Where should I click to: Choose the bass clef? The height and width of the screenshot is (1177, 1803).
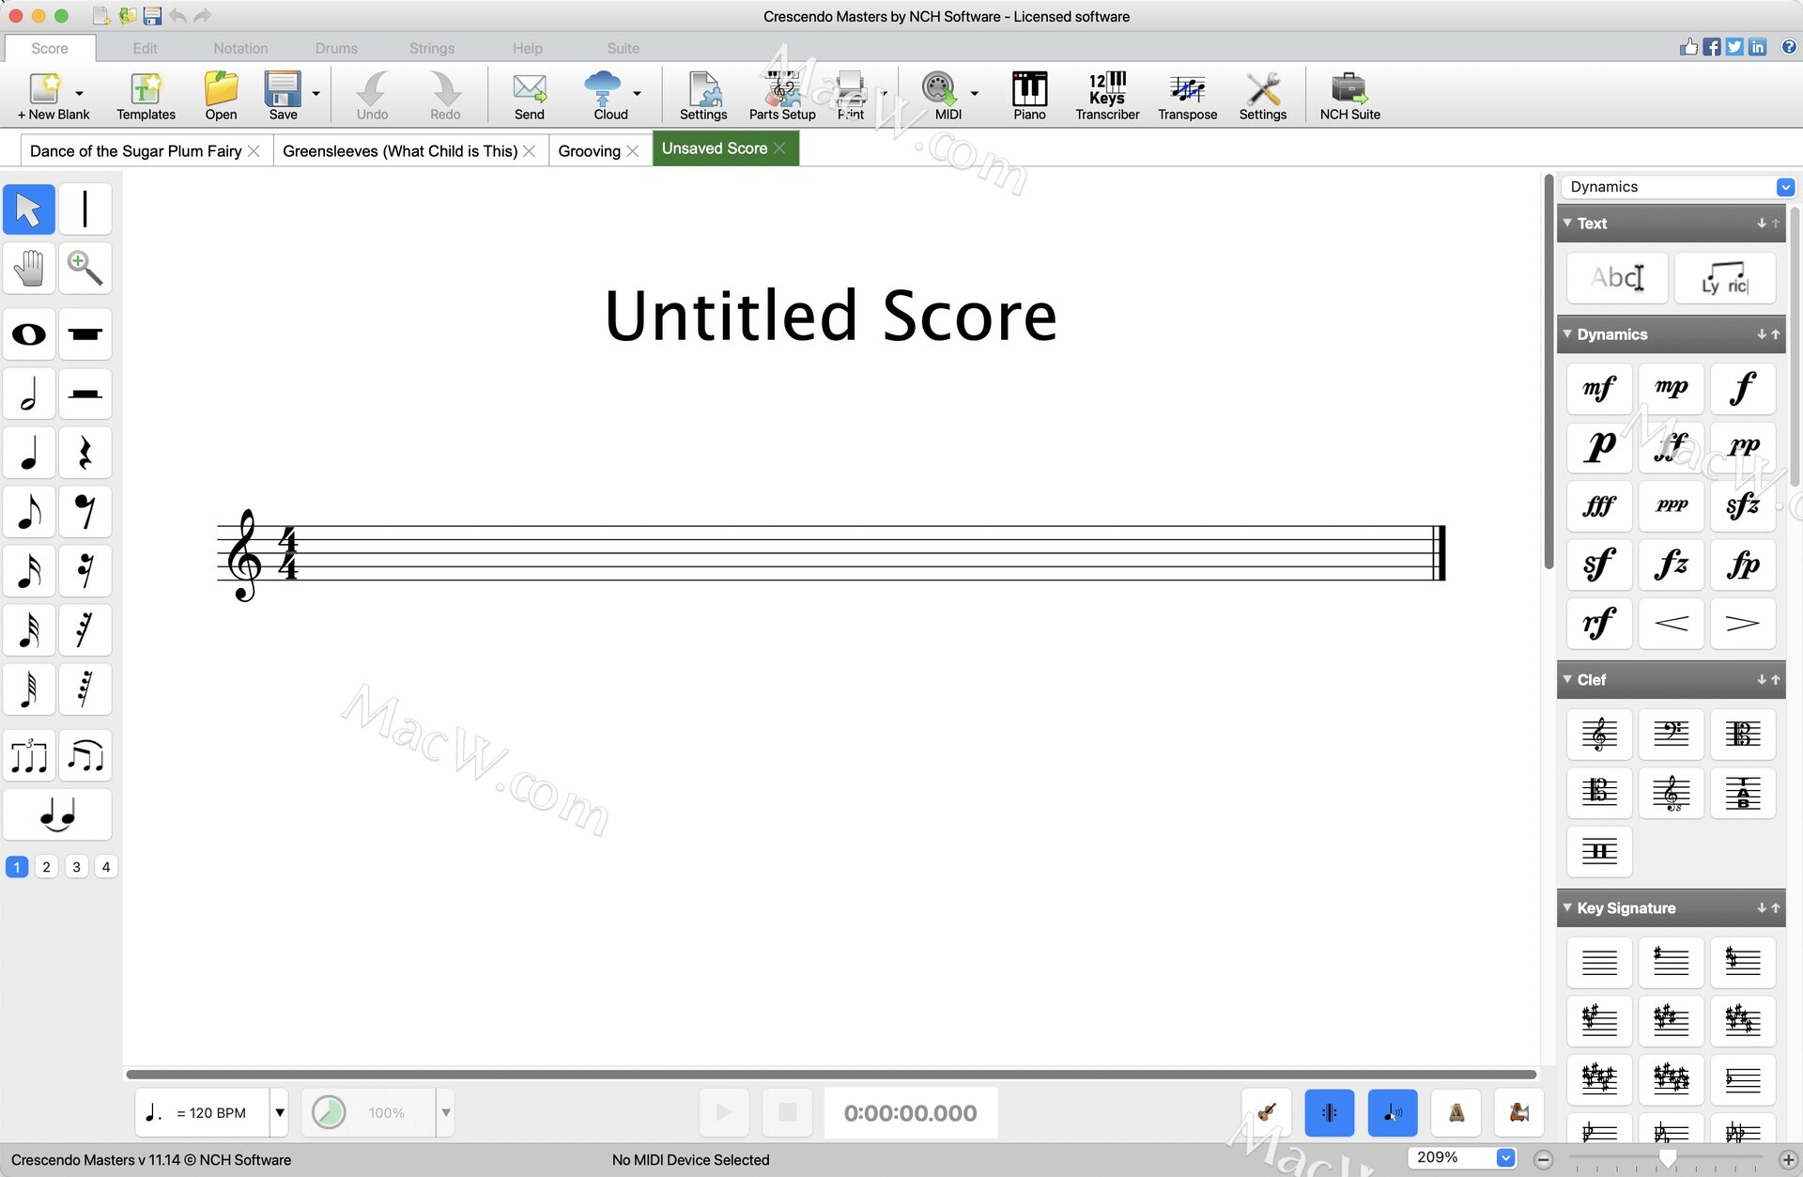tap(1671, 734)
